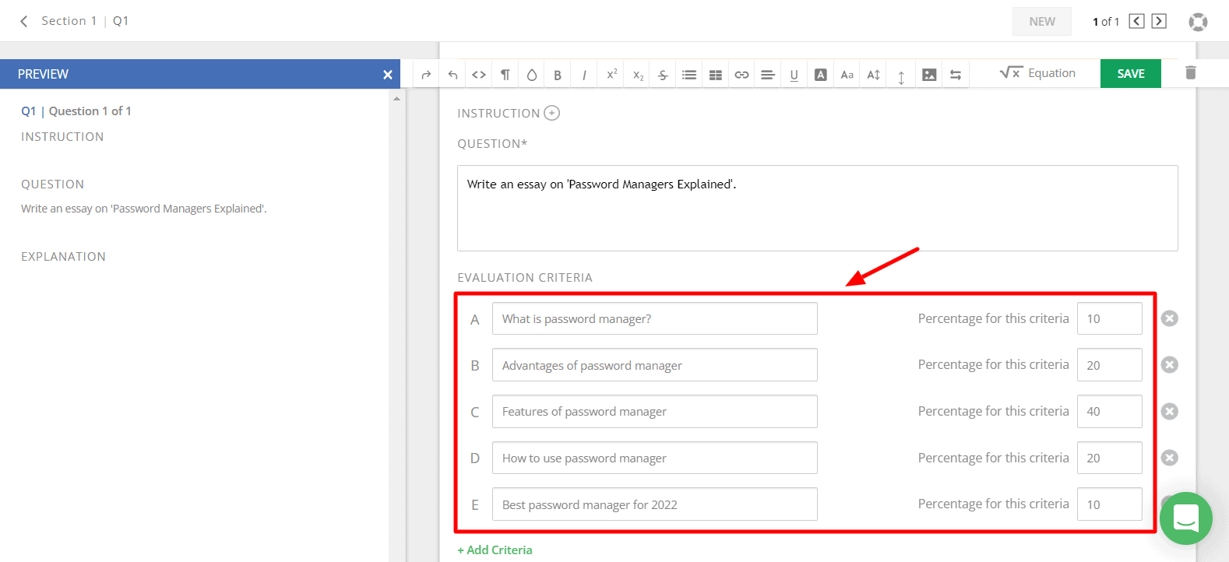Insert an image from the toolbar
Screen dimensions: 1229x562
(x=929, y=75)
